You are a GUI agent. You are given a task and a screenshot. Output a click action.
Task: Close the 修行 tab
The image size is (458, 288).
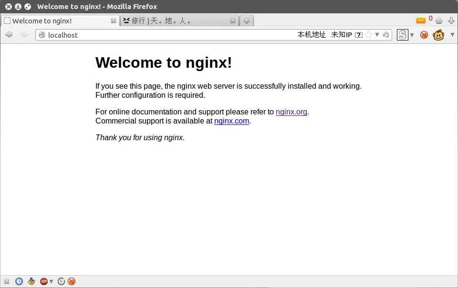pyautogui.click(x=233, y=21)
